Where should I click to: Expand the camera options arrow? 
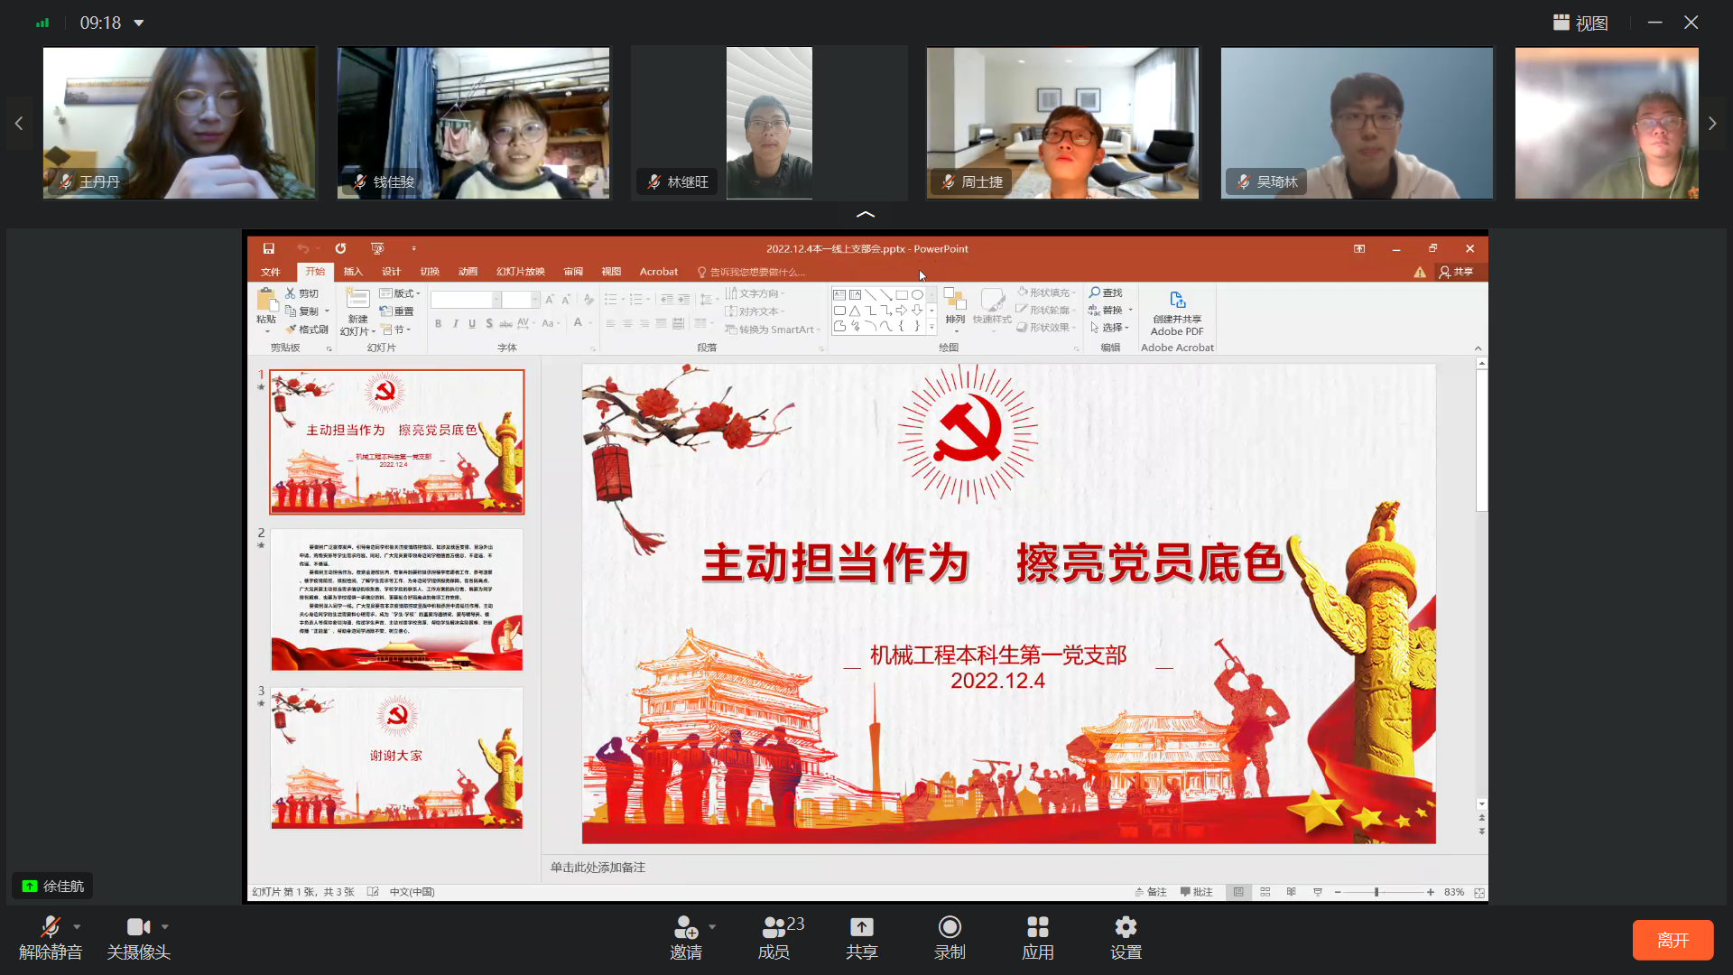(164, 927)
